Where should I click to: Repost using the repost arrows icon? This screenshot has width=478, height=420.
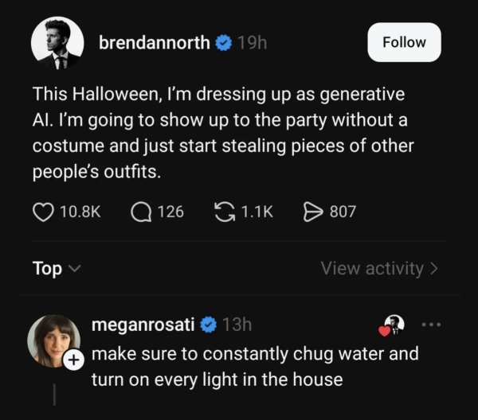(224, 212)
